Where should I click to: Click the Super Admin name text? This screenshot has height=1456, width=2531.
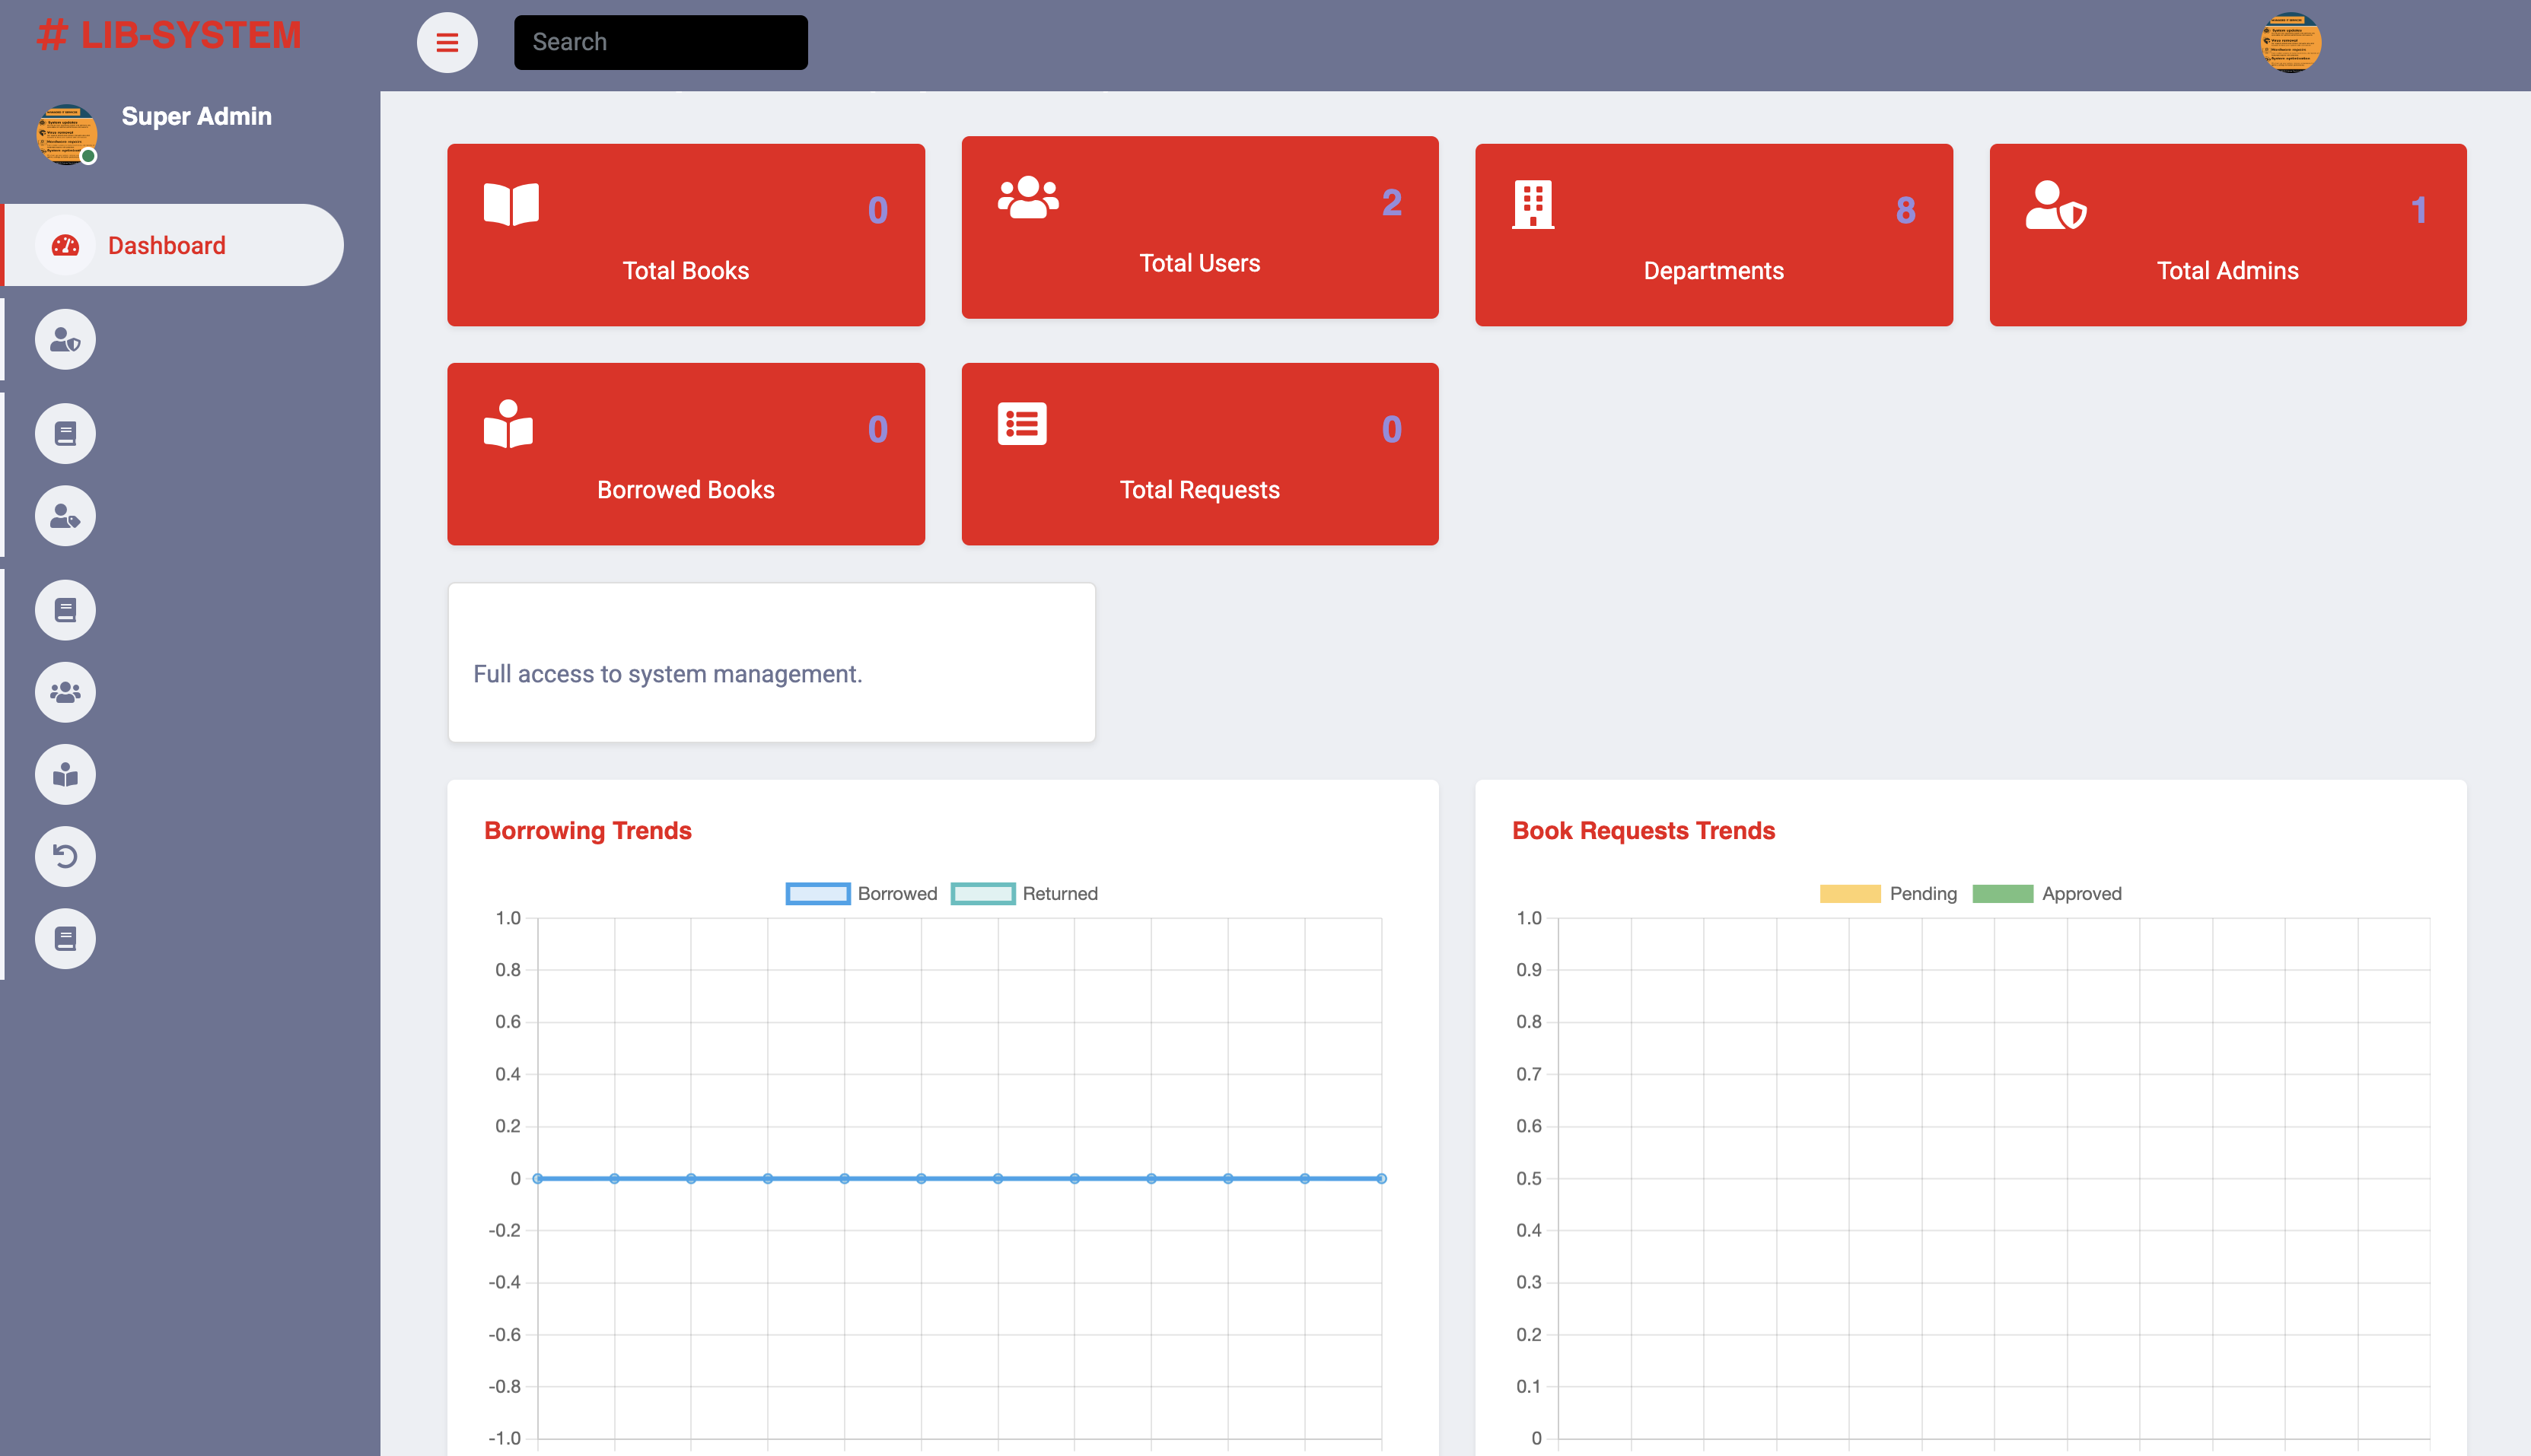[197, 116]
